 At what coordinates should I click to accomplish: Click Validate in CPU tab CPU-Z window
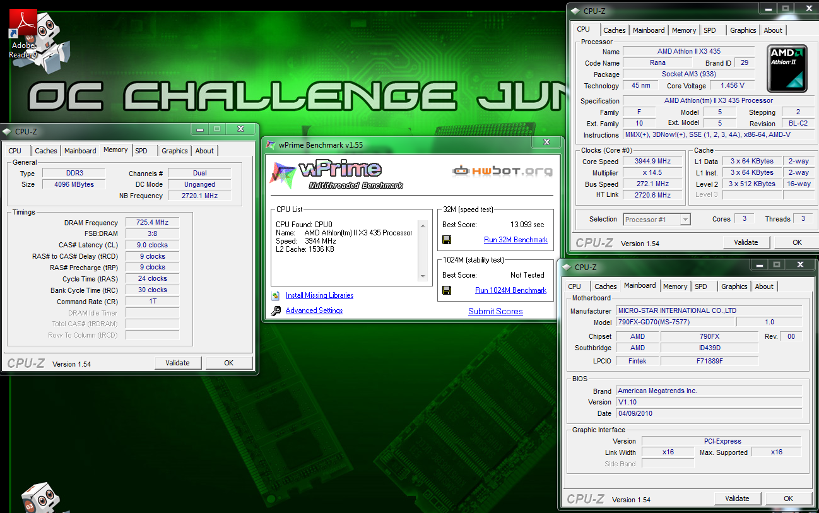coord(746,242)
